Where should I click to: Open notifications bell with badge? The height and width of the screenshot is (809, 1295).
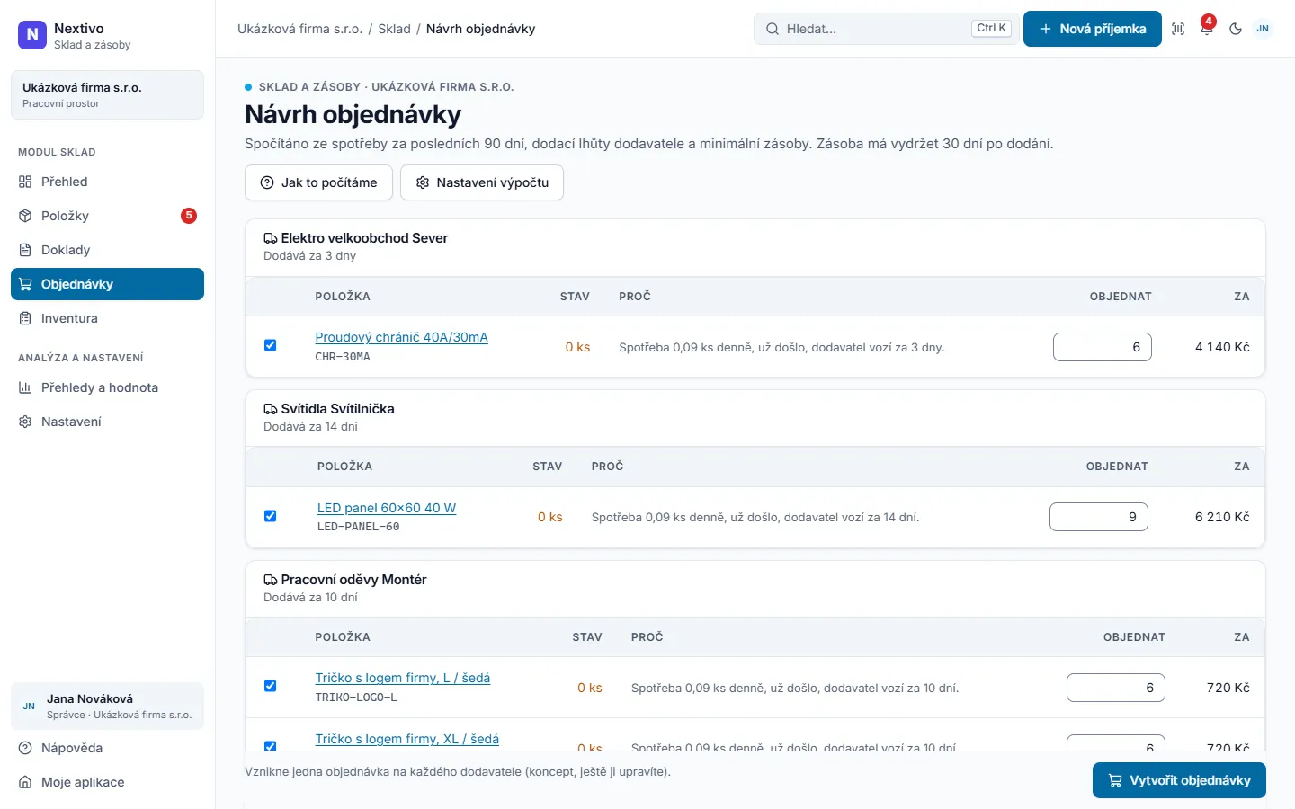(x=1207, y=29)
